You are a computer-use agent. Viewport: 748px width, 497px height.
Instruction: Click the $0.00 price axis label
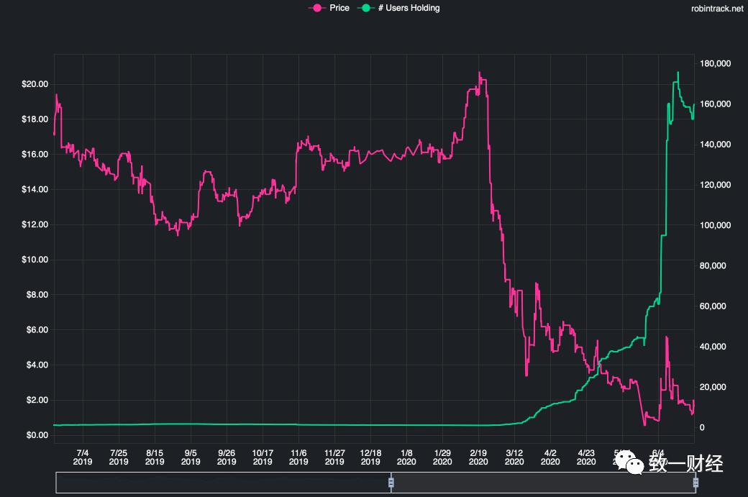coord(35,435)
